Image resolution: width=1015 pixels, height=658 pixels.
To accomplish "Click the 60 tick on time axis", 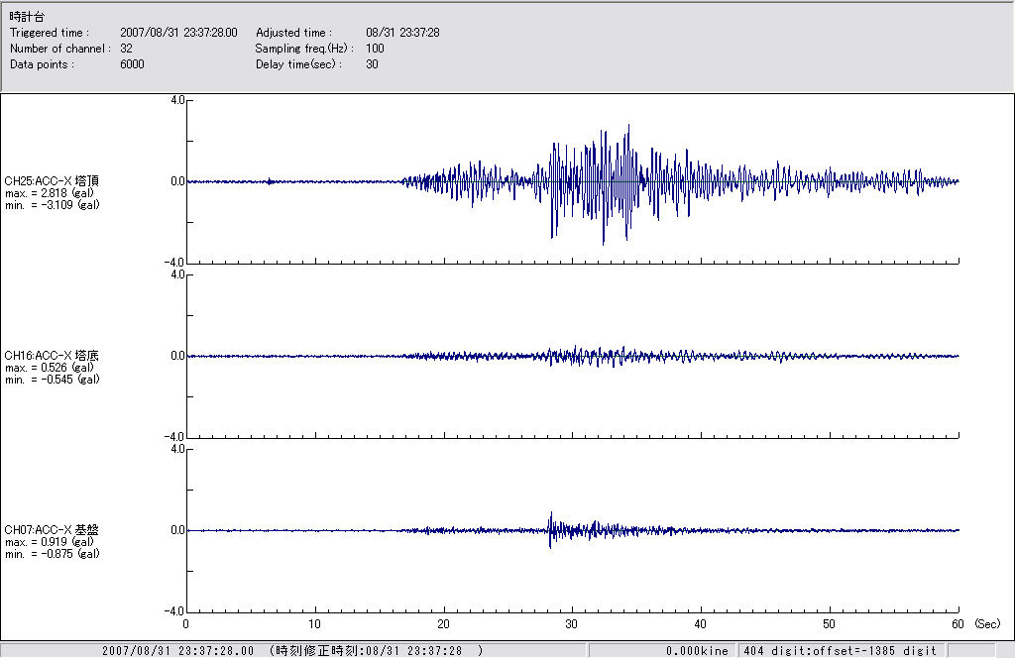I will (x=958, y=624).
